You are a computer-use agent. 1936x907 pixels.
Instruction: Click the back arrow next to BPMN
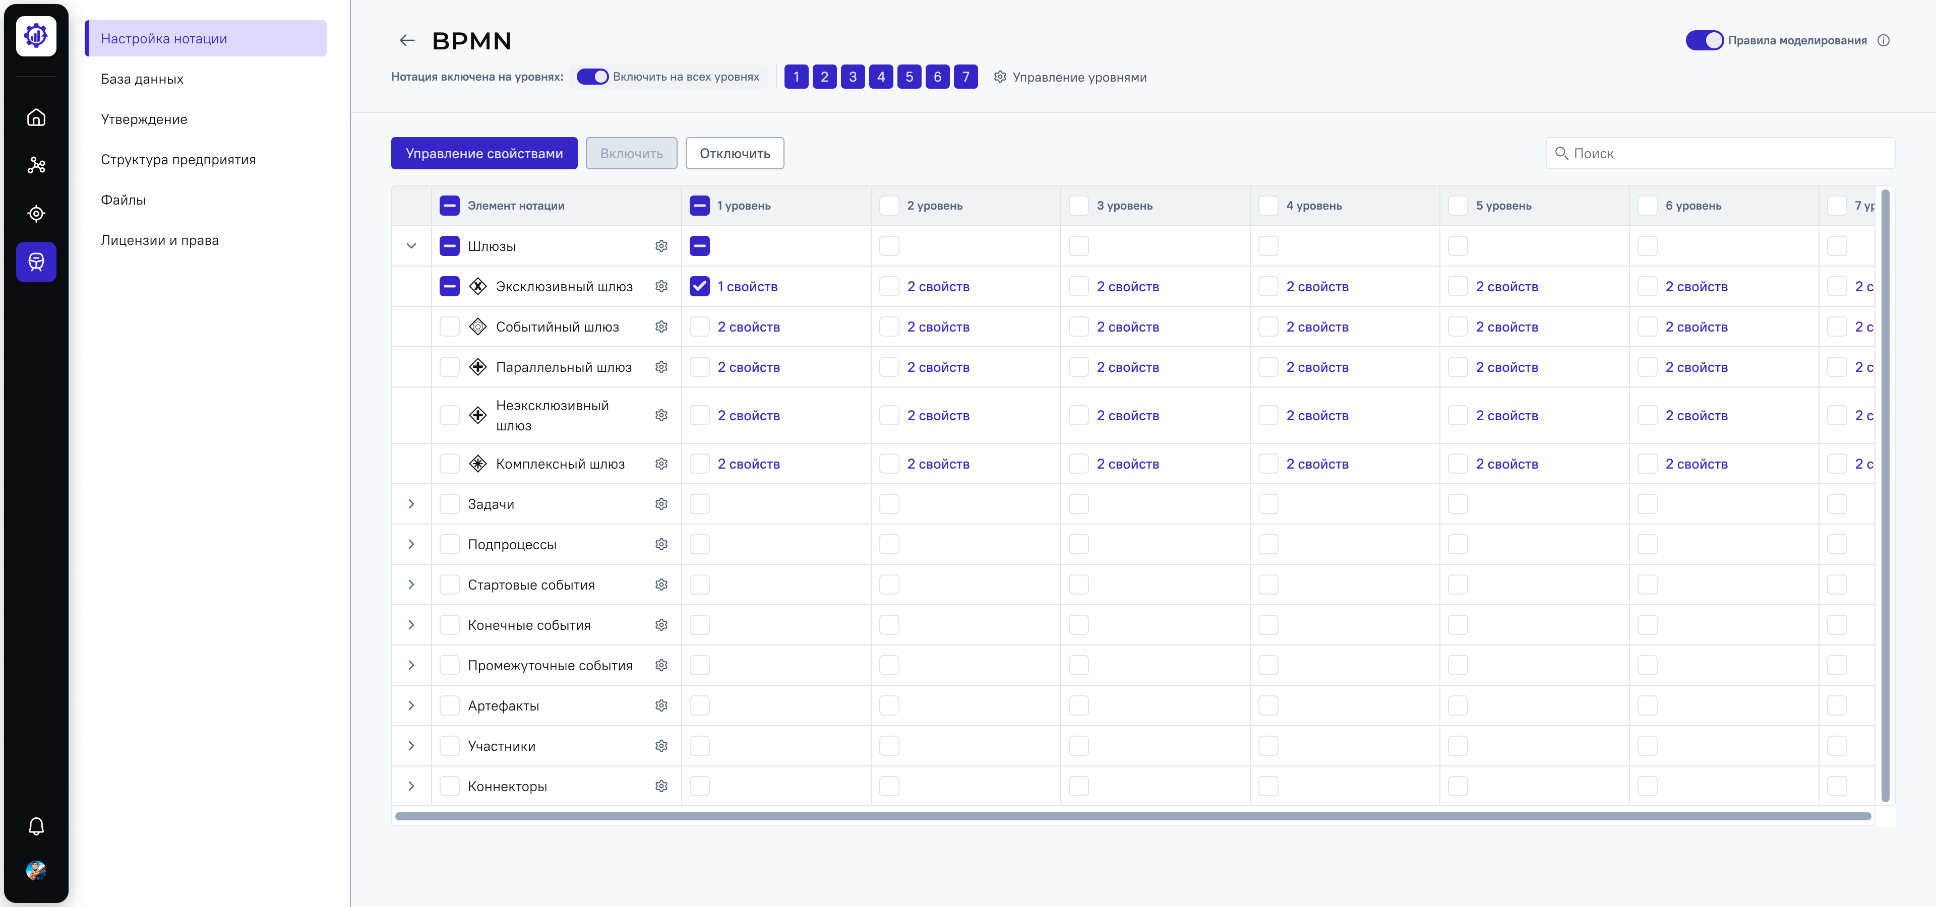point(407,40)
